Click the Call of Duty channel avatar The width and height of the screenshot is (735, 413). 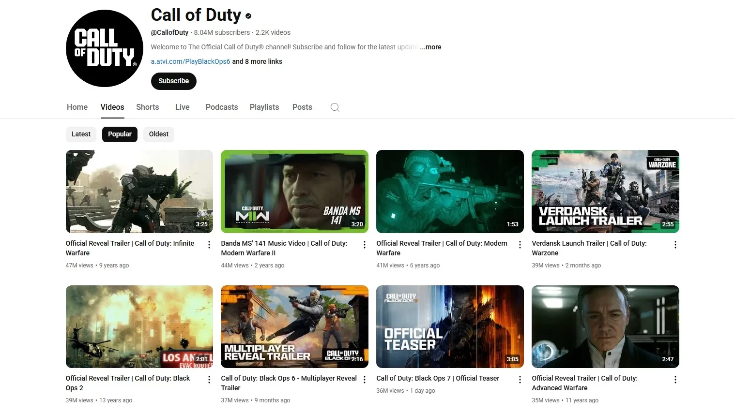click(x=105, y=48)
